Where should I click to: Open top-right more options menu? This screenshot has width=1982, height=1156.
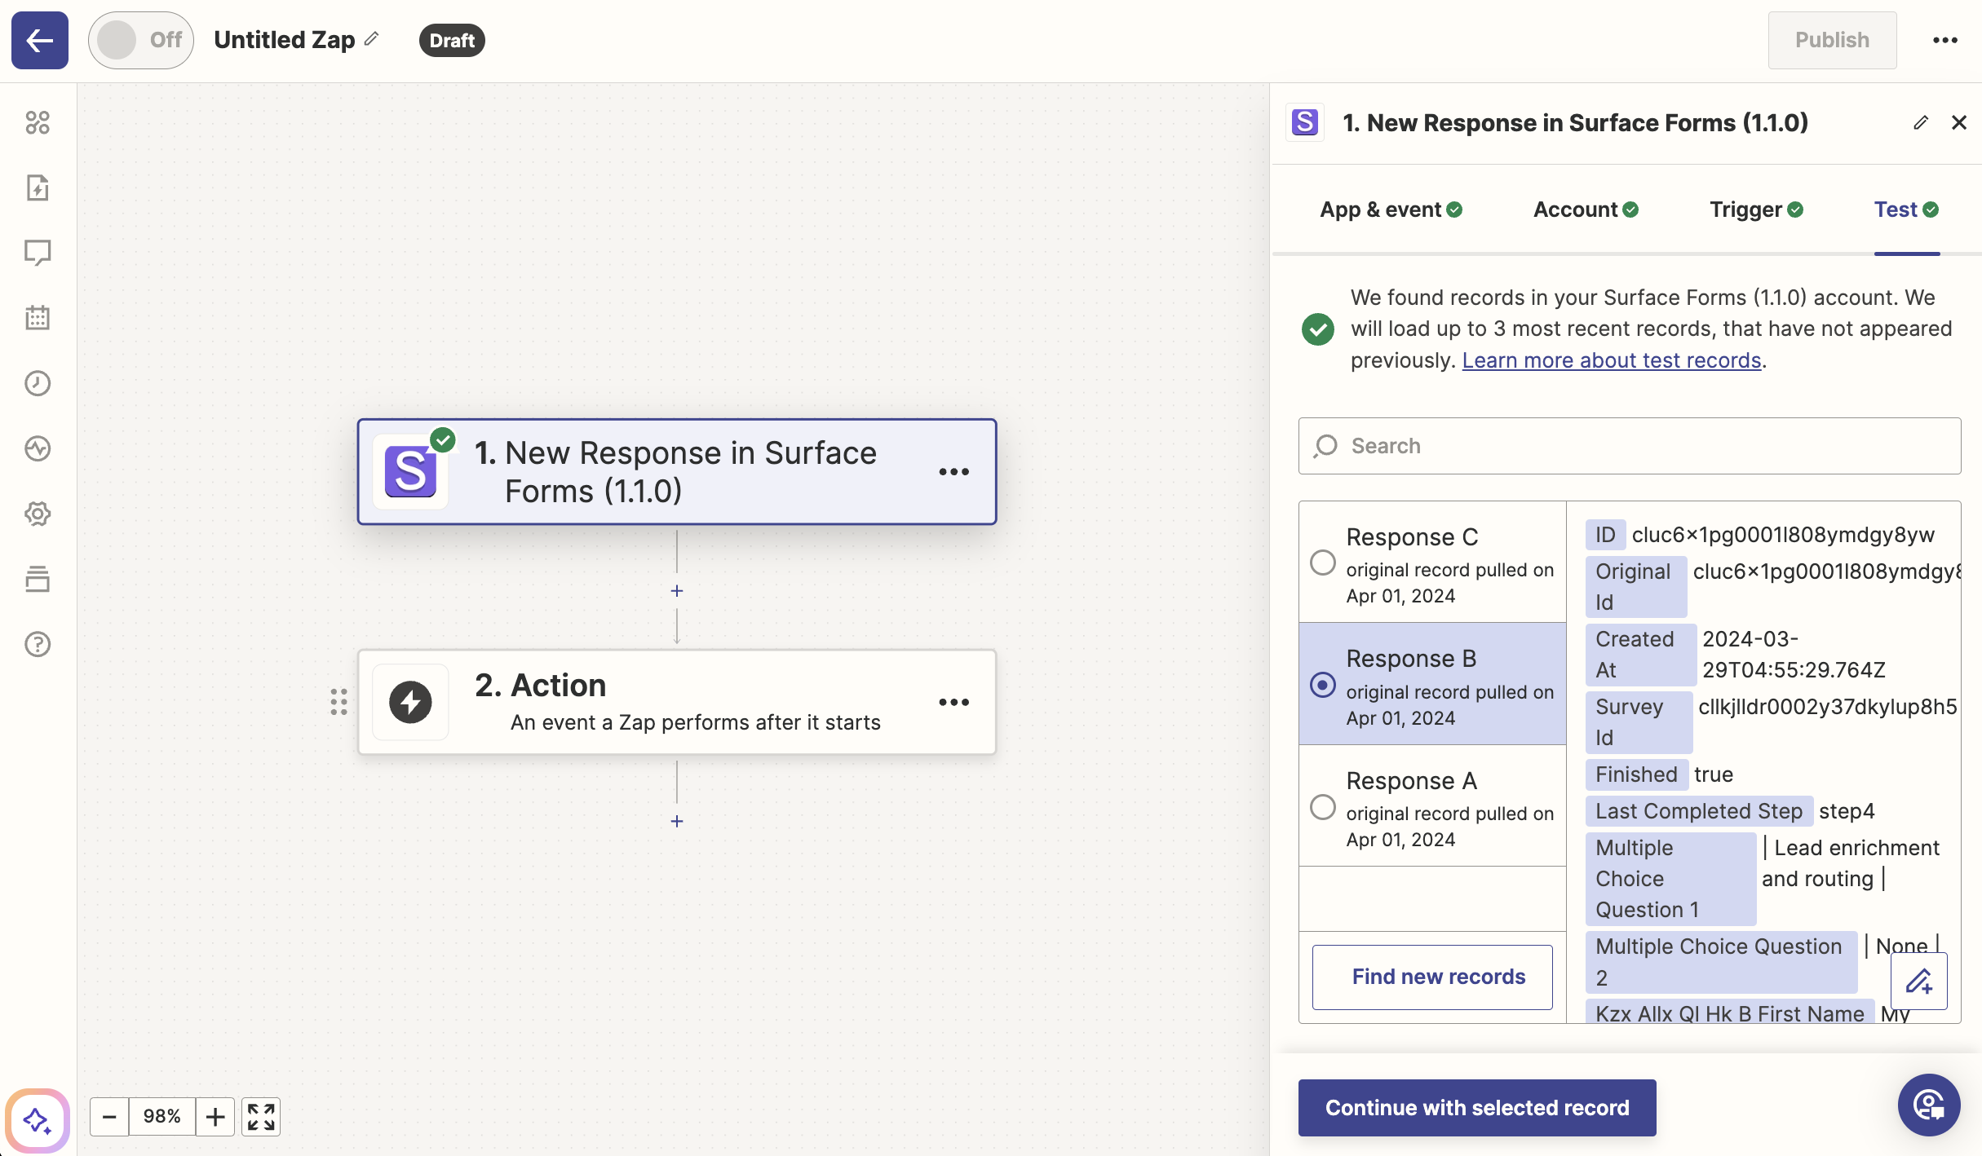click(x=1945, y=40)
